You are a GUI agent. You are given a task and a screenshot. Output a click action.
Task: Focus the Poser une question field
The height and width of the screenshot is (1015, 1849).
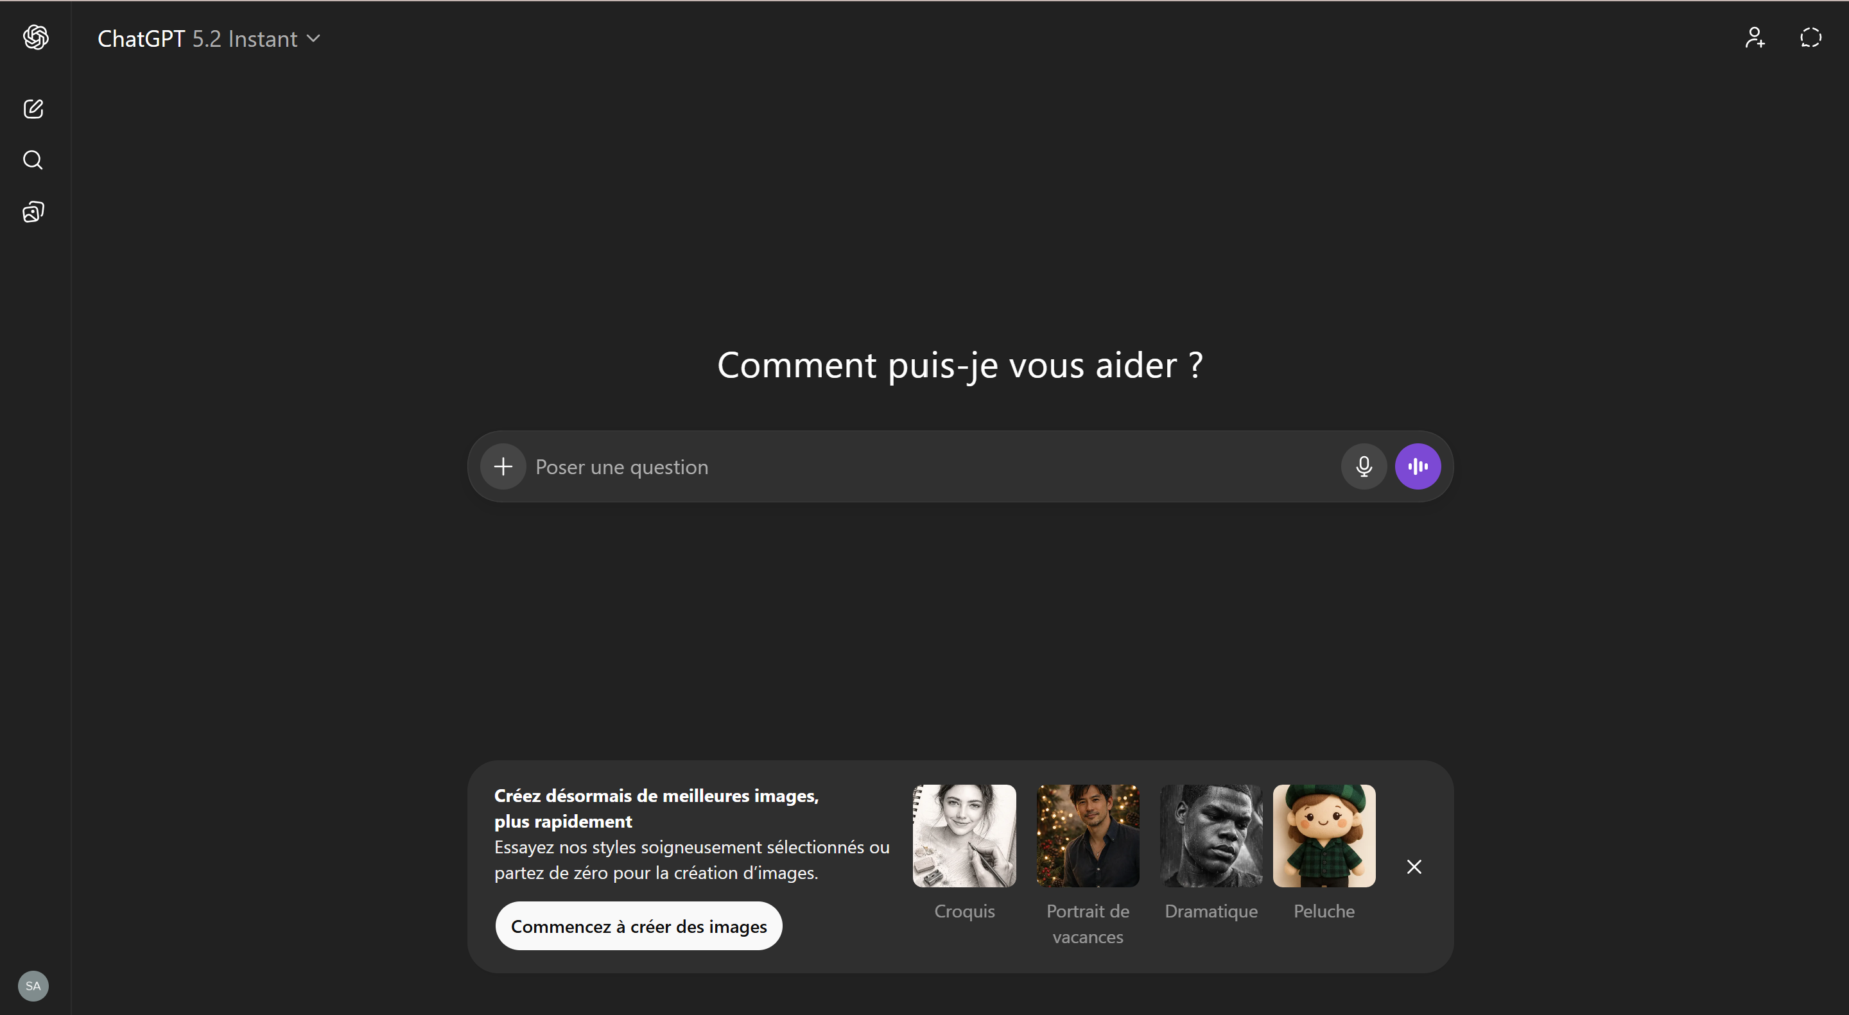[x=933, y=467]
